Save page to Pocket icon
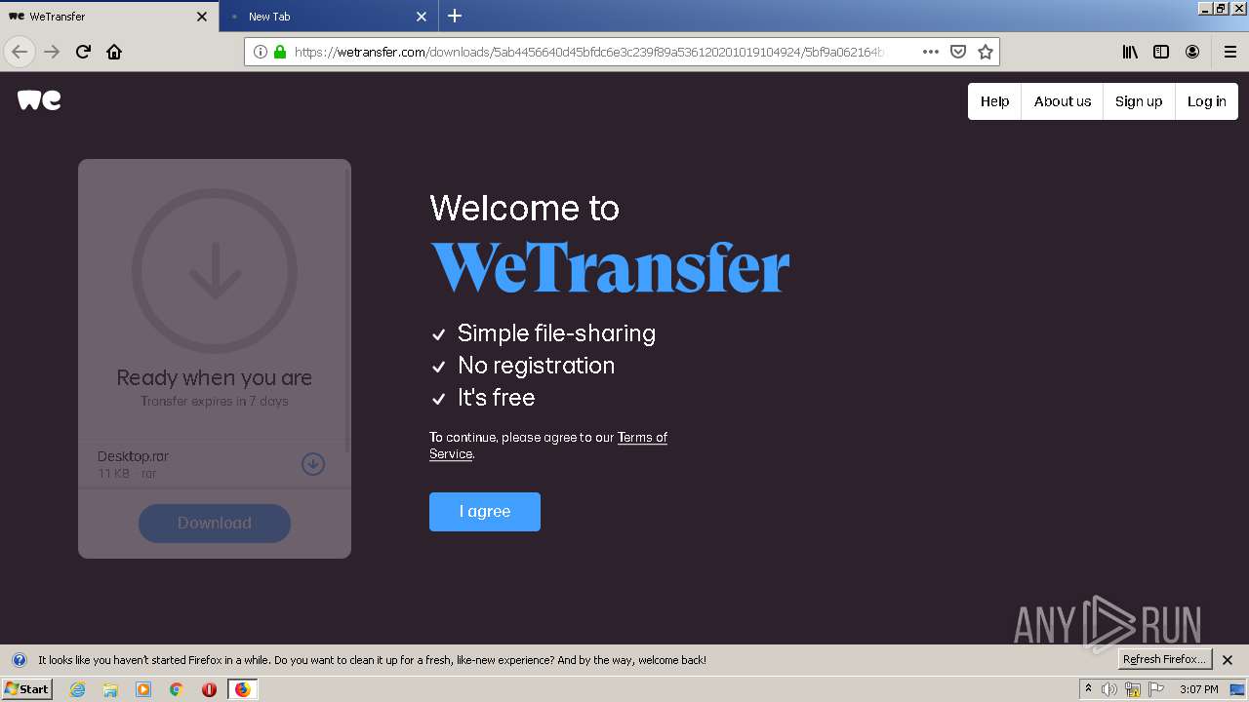This screenshot has width=1249, height=702. [958, 52]
